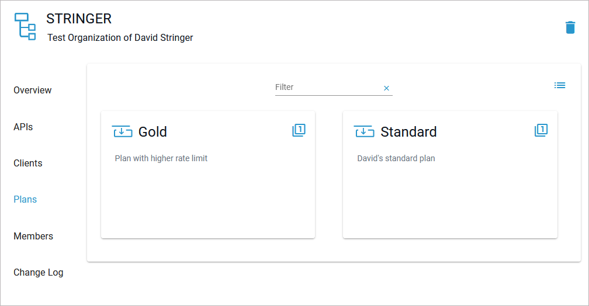This screenshot has height=306, width=589.
Task: Click the delete organization trash icon
Action: click(x=570, y=27)
